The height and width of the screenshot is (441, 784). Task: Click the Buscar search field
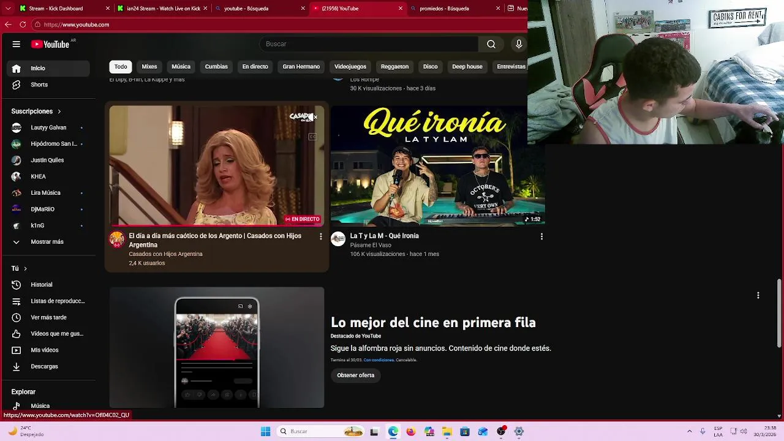(369, 44)
